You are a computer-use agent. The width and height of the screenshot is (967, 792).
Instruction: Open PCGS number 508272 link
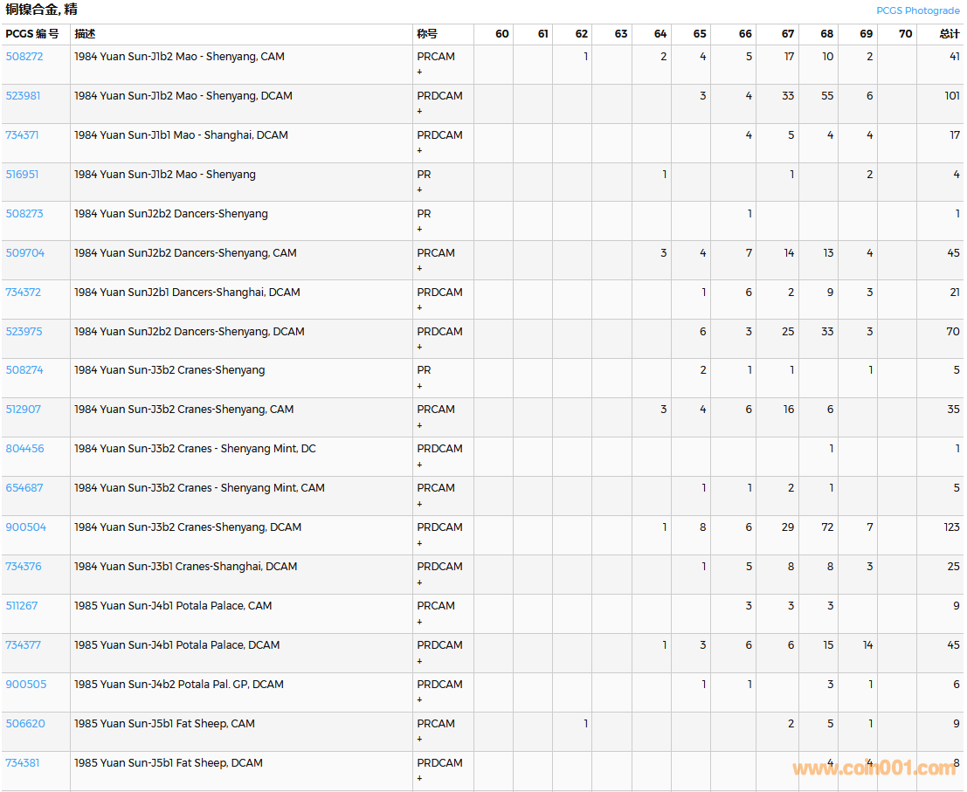click(24, 57)
